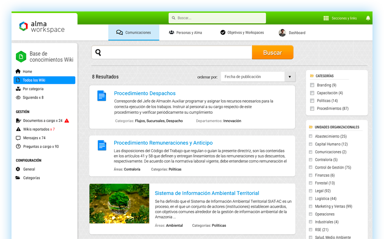Check the Finanzas (6) unit

(310, 175)
